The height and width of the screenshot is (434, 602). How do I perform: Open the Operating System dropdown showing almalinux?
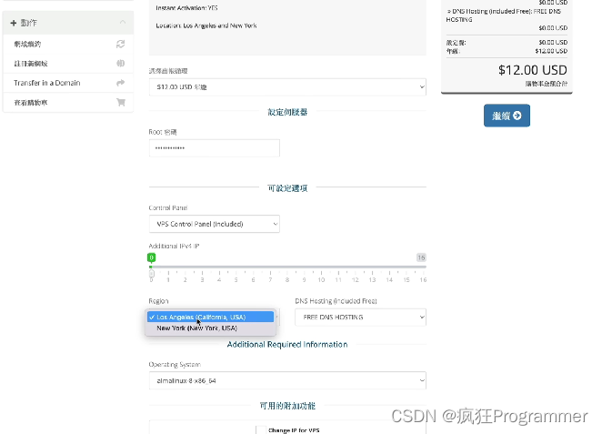287,380
